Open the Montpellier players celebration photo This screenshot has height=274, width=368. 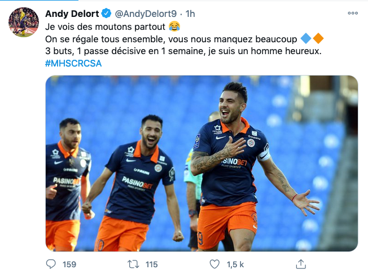click(201, 163)
